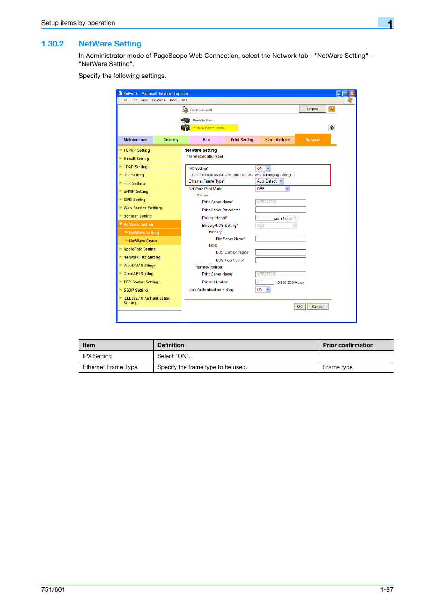435x615 pixels.
Task: Click the Printer Number field
Action: coord(265,282)
